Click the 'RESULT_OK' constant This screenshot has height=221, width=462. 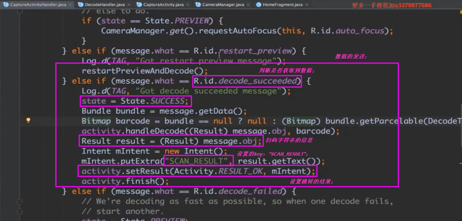coord(240,171)
